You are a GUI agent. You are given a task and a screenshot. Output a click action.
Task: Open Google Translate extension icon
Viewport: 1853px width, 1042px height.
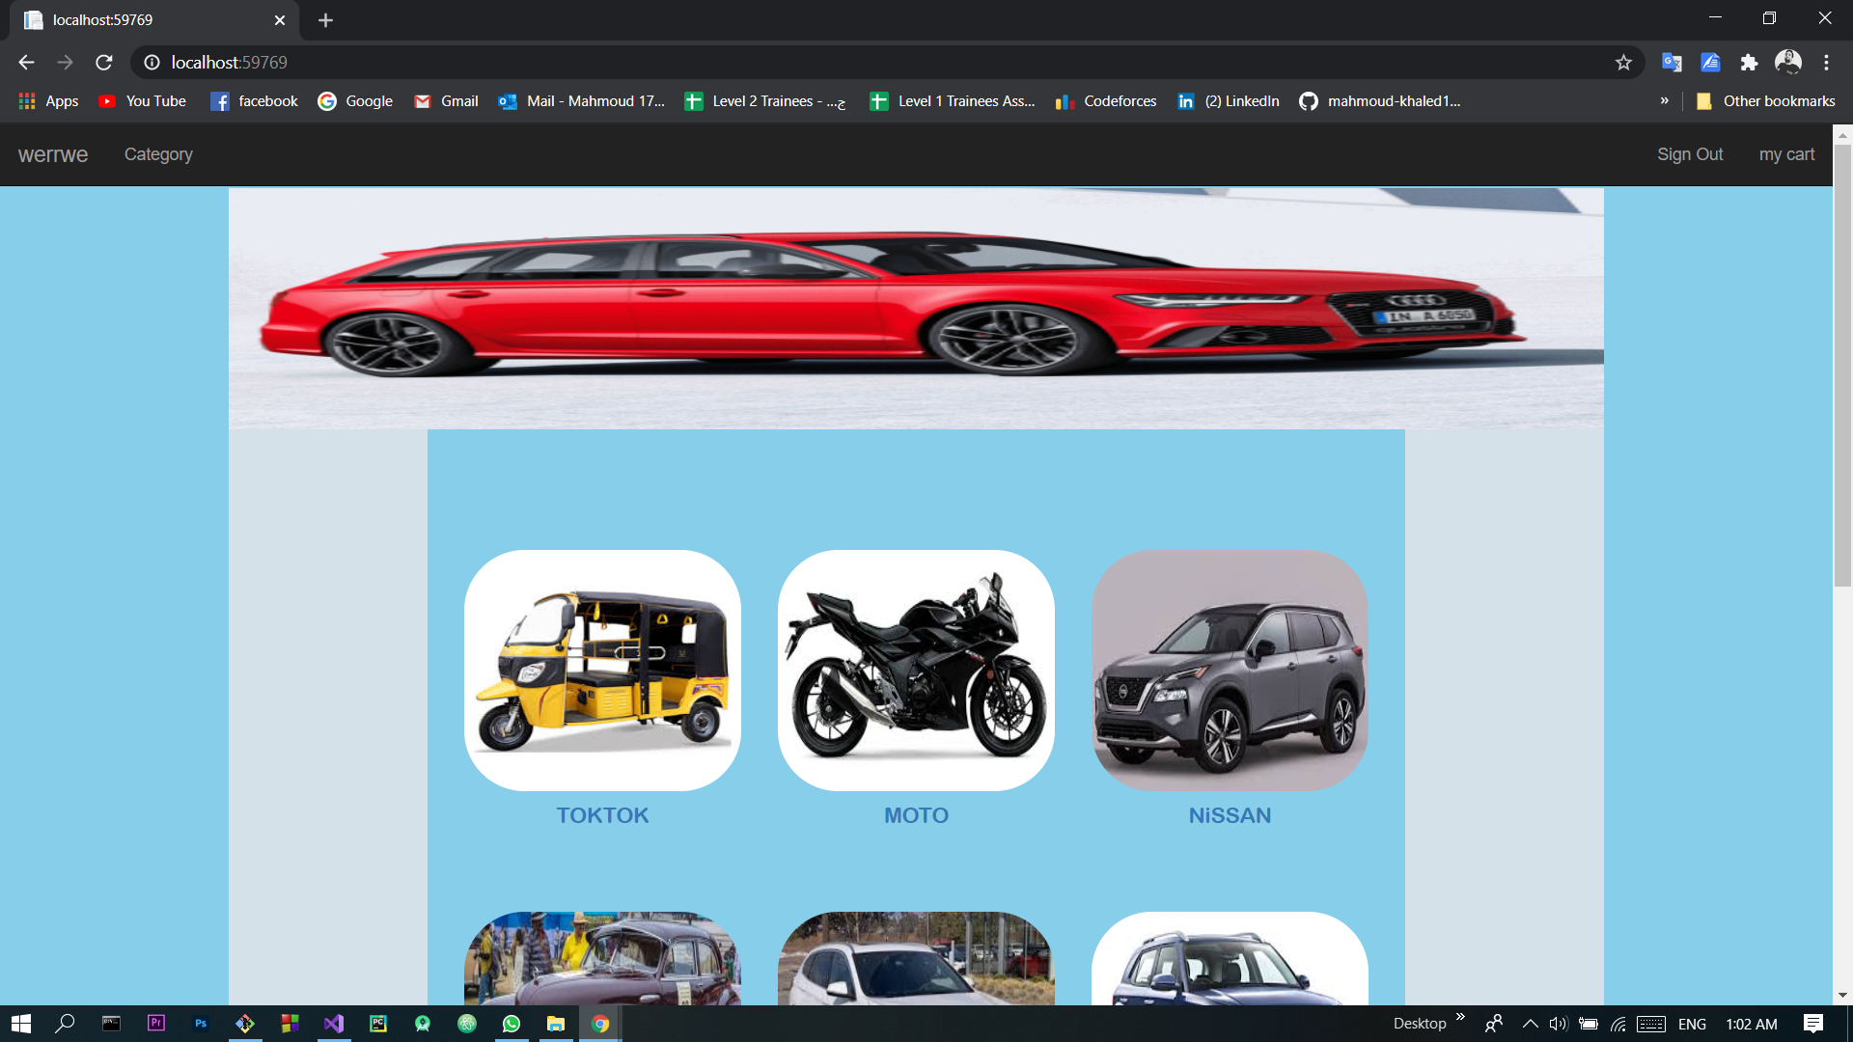click(x=1672, y=63)
